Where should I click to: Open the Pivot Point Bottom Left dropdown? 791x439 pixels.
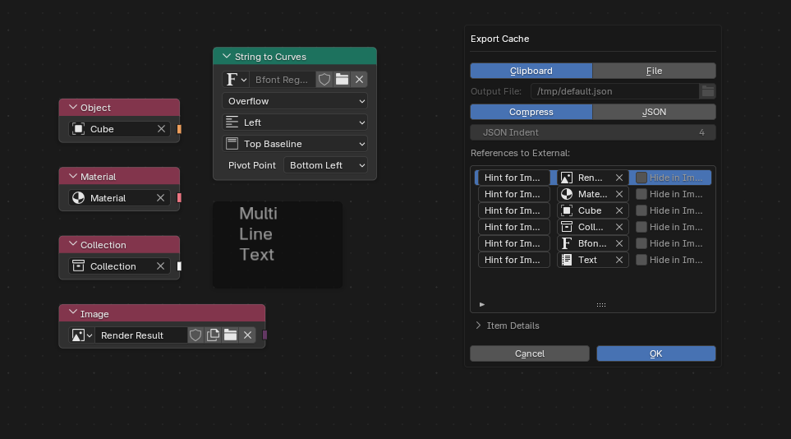coord(326,165)
